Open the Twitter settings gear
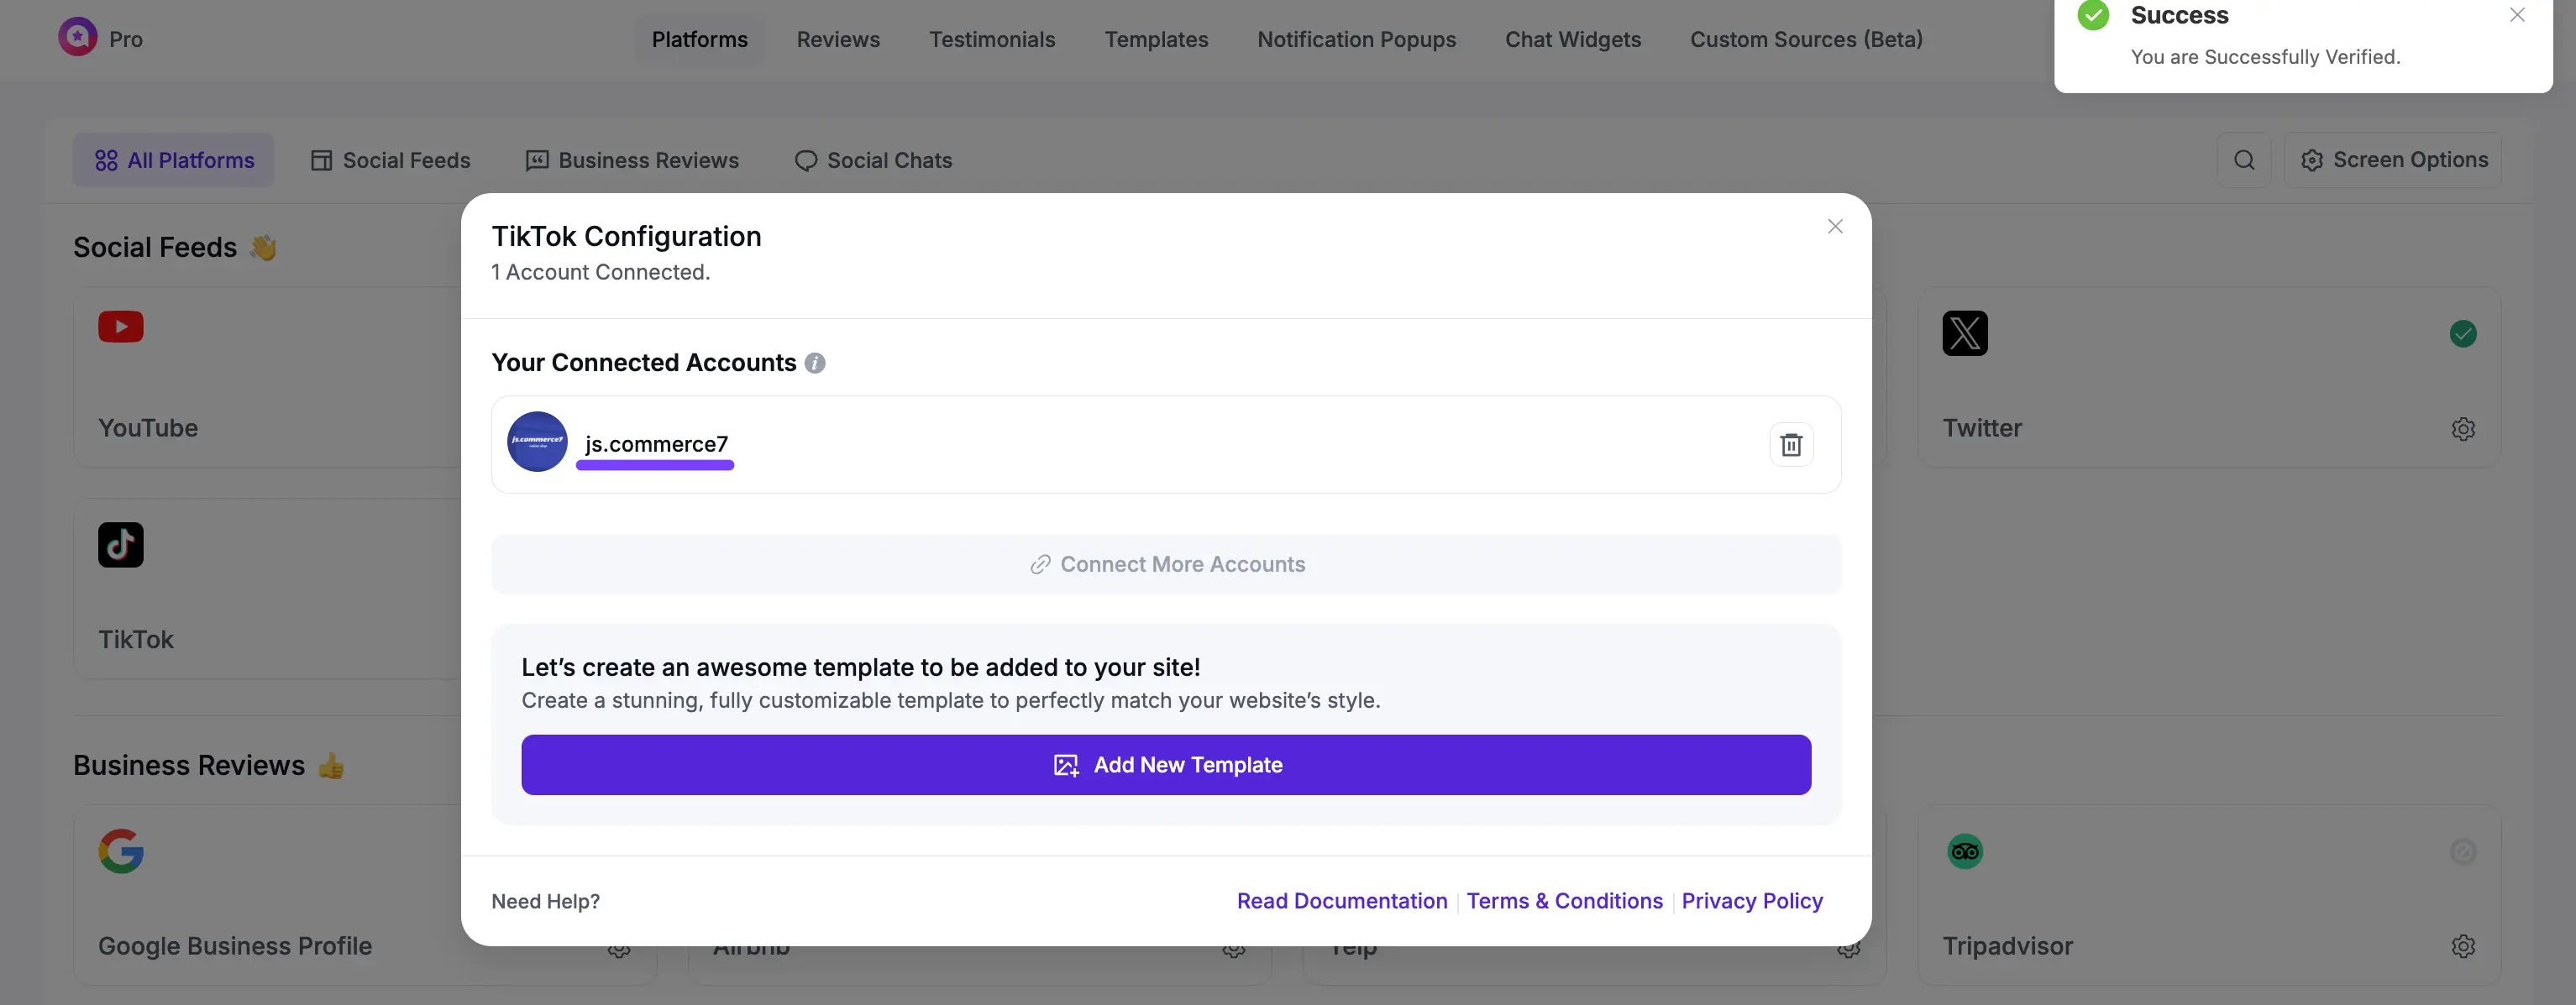 point(2463,428)
